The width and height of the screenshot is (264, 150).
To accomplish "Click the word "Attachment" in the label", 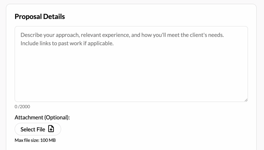I will [29, 118].
